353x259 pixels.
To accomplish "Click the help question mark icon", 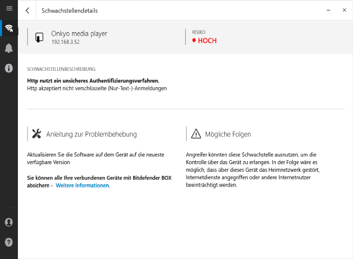I will [9, 242].
